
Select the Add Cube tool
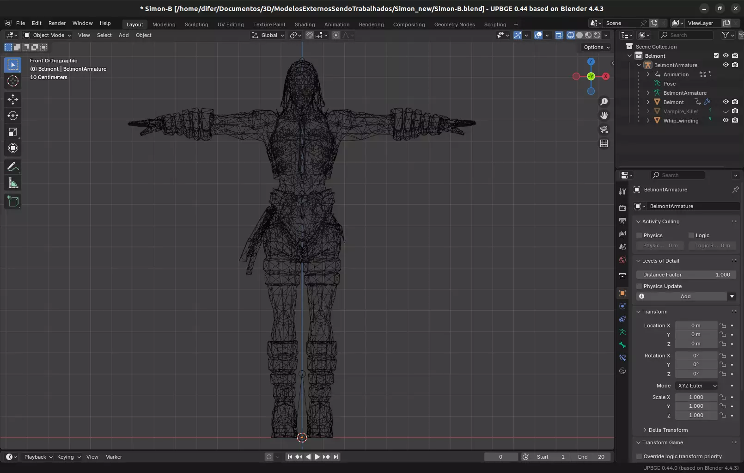point(13,201)
